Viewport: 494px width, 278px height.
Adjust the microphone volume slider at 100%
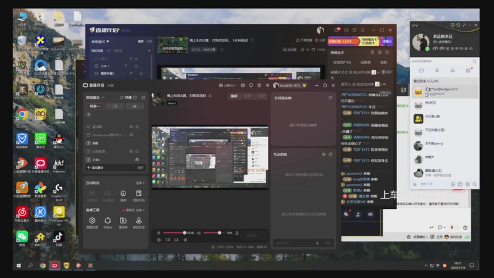pos(174,233)
